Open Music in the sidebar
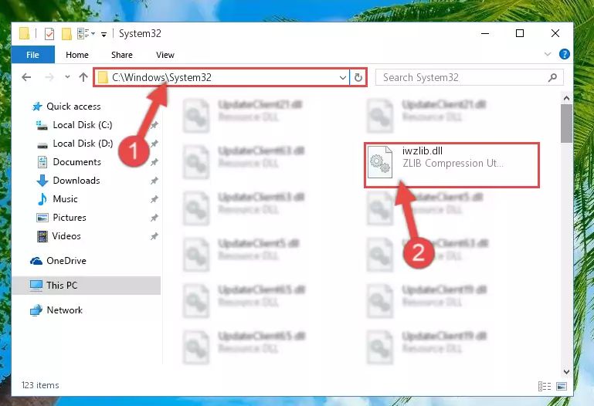Screen dimensions: 594x406 point(65,199)
